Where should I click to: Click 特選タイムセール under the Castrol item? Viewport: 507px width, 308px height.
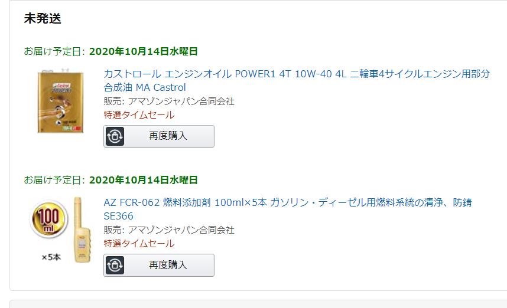pos(139,115)
